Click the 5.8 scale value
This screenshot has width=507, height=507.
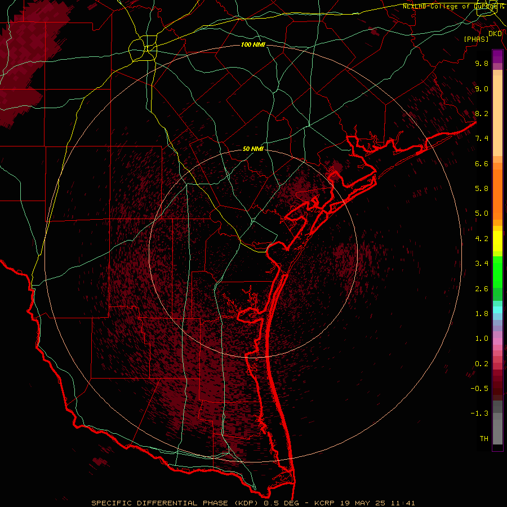click(x=482, y=189)
